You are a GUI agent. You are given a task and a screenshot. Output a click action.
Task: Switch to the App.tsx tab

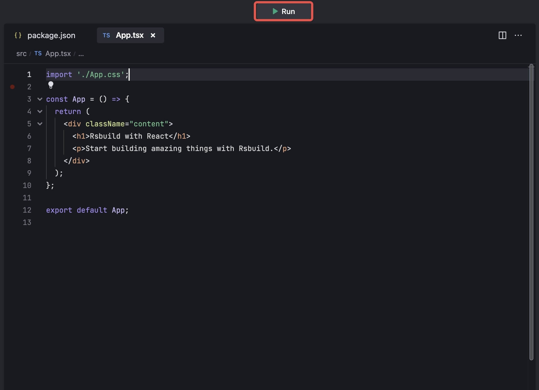pyautogui.click(x=129, y=35)
